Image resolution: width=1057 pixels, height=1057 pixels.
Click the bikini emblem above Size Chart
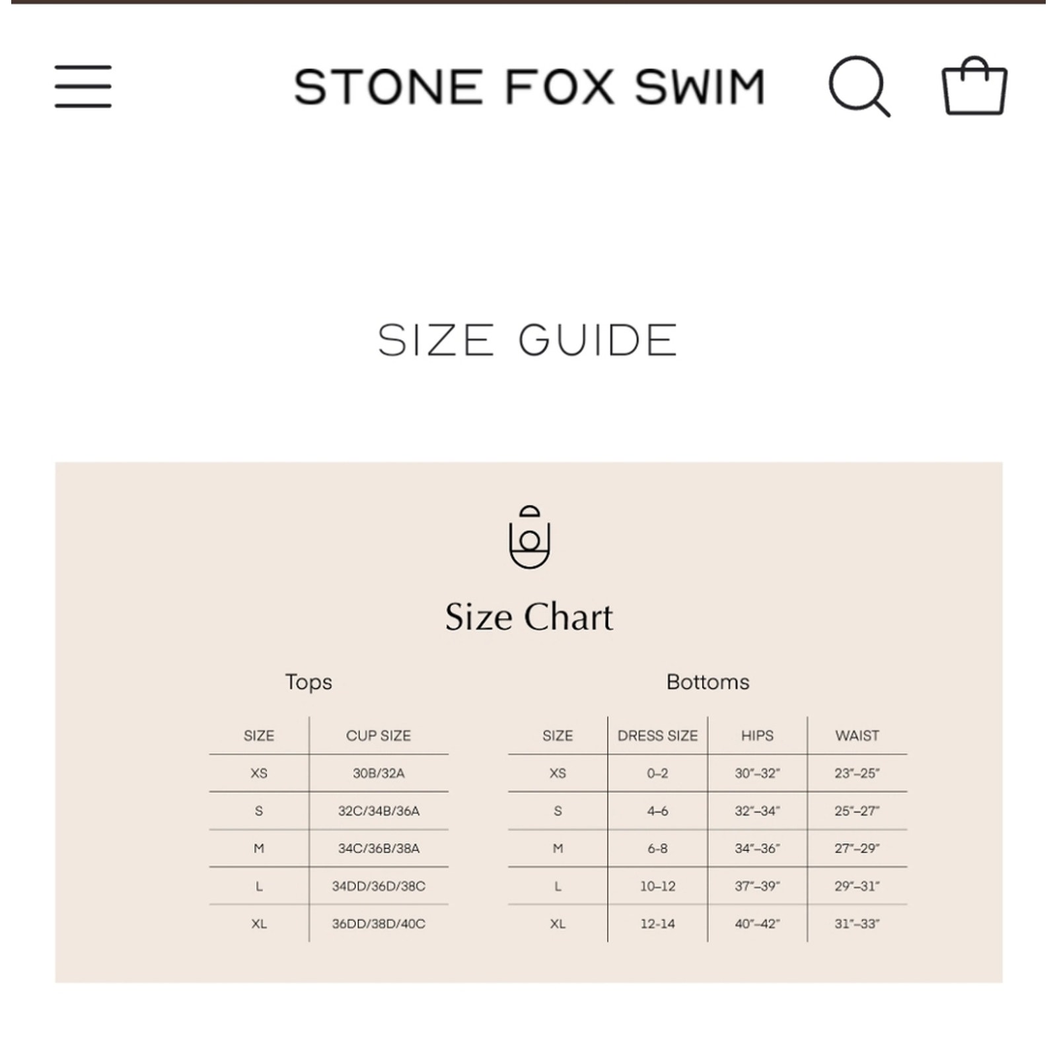pos(529,536)
